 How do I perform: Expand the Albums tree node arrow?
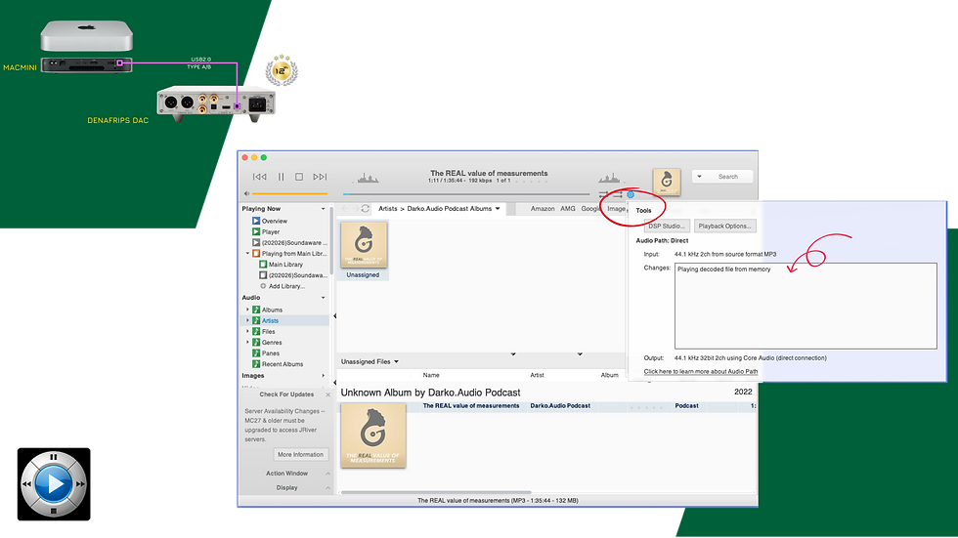point(247,310)
